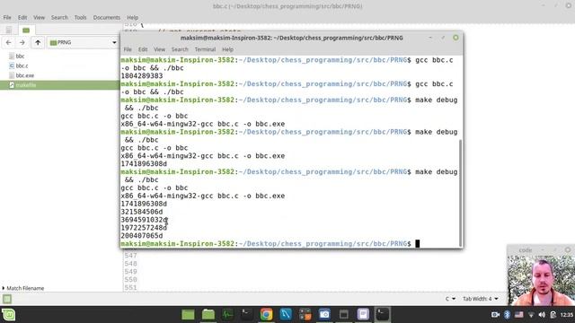The width and height of the screenshot is (575, 323).
Task: Open the terminal's Search menu
Action: [180, 49]
